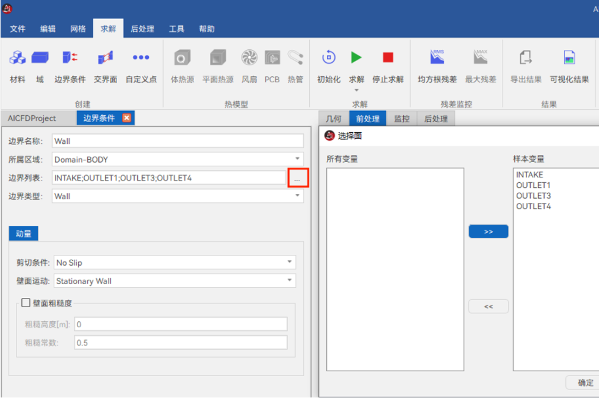Enable the 壁面粗糙度 checkbox
The image size is (599, 398).
[x=26, y=303]
